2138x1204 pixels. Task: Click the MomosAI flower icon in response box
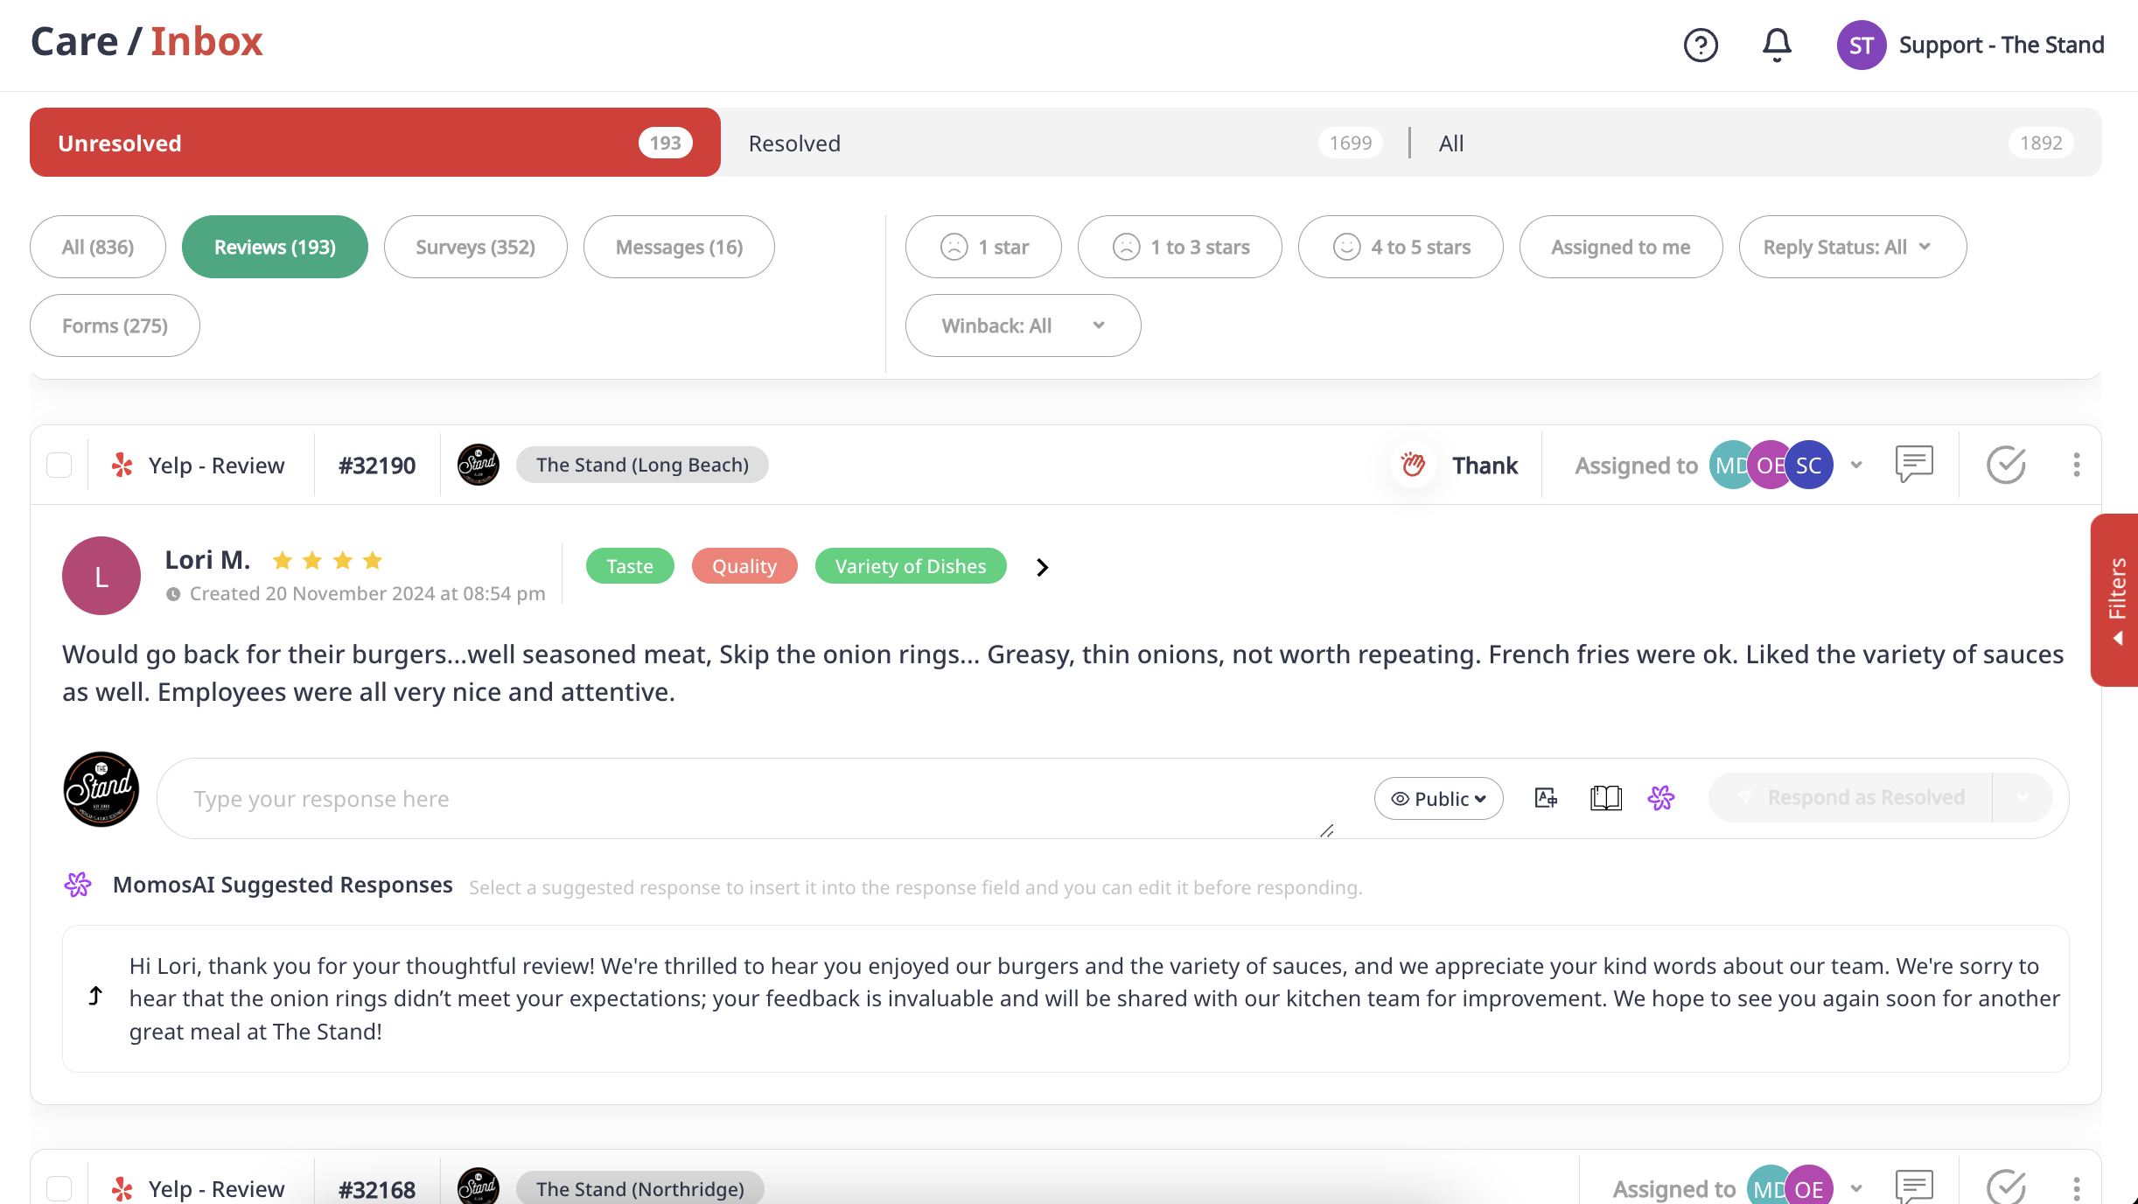pyautogui.click(x=1660, y=798)
